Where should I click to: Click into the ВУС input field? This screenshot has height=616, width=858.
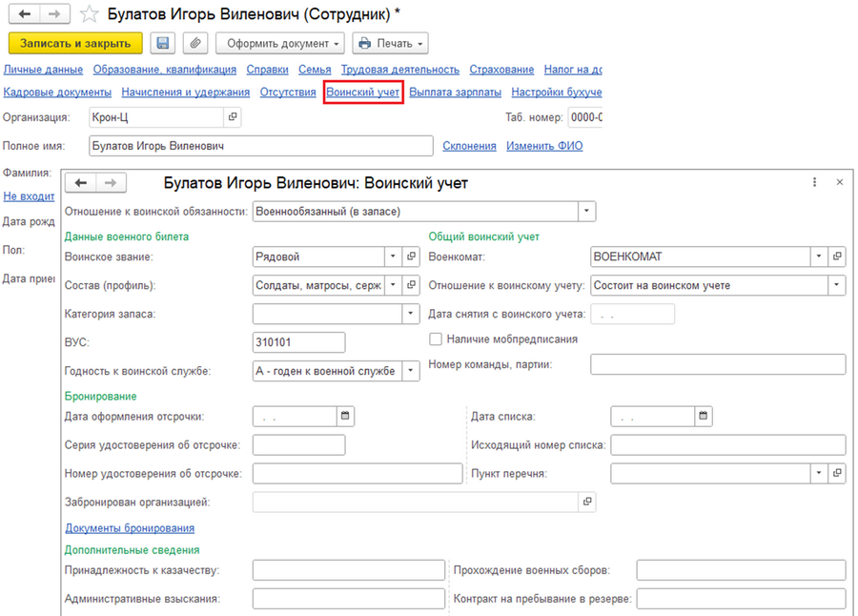(298, 342)
